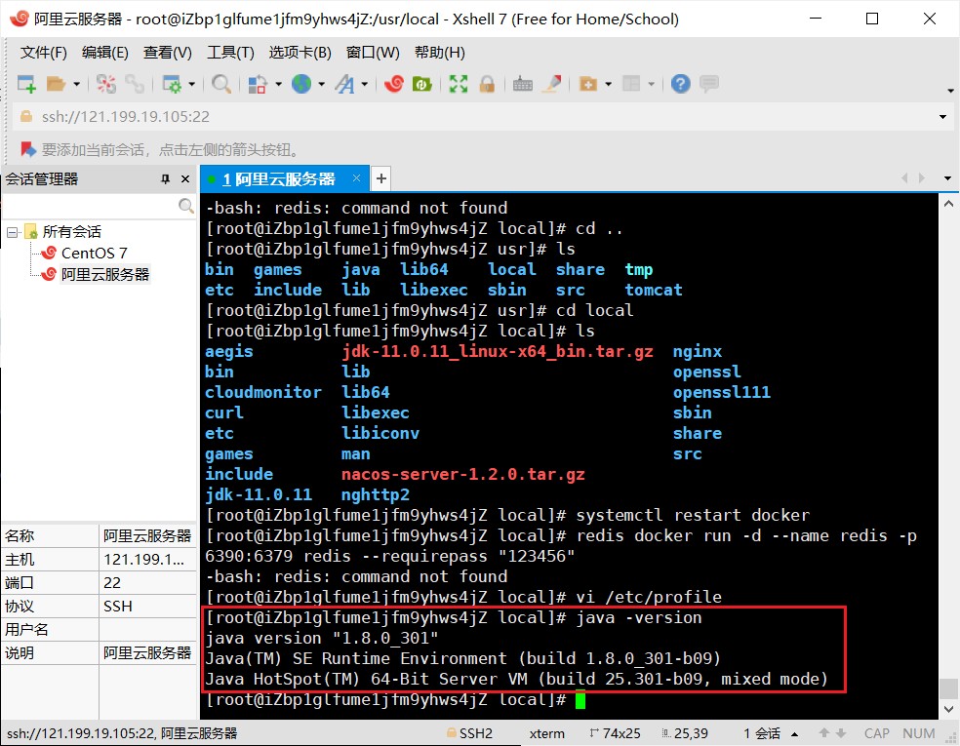
Task: Click the keyboard key mapping icon
Action: (522, 83)
